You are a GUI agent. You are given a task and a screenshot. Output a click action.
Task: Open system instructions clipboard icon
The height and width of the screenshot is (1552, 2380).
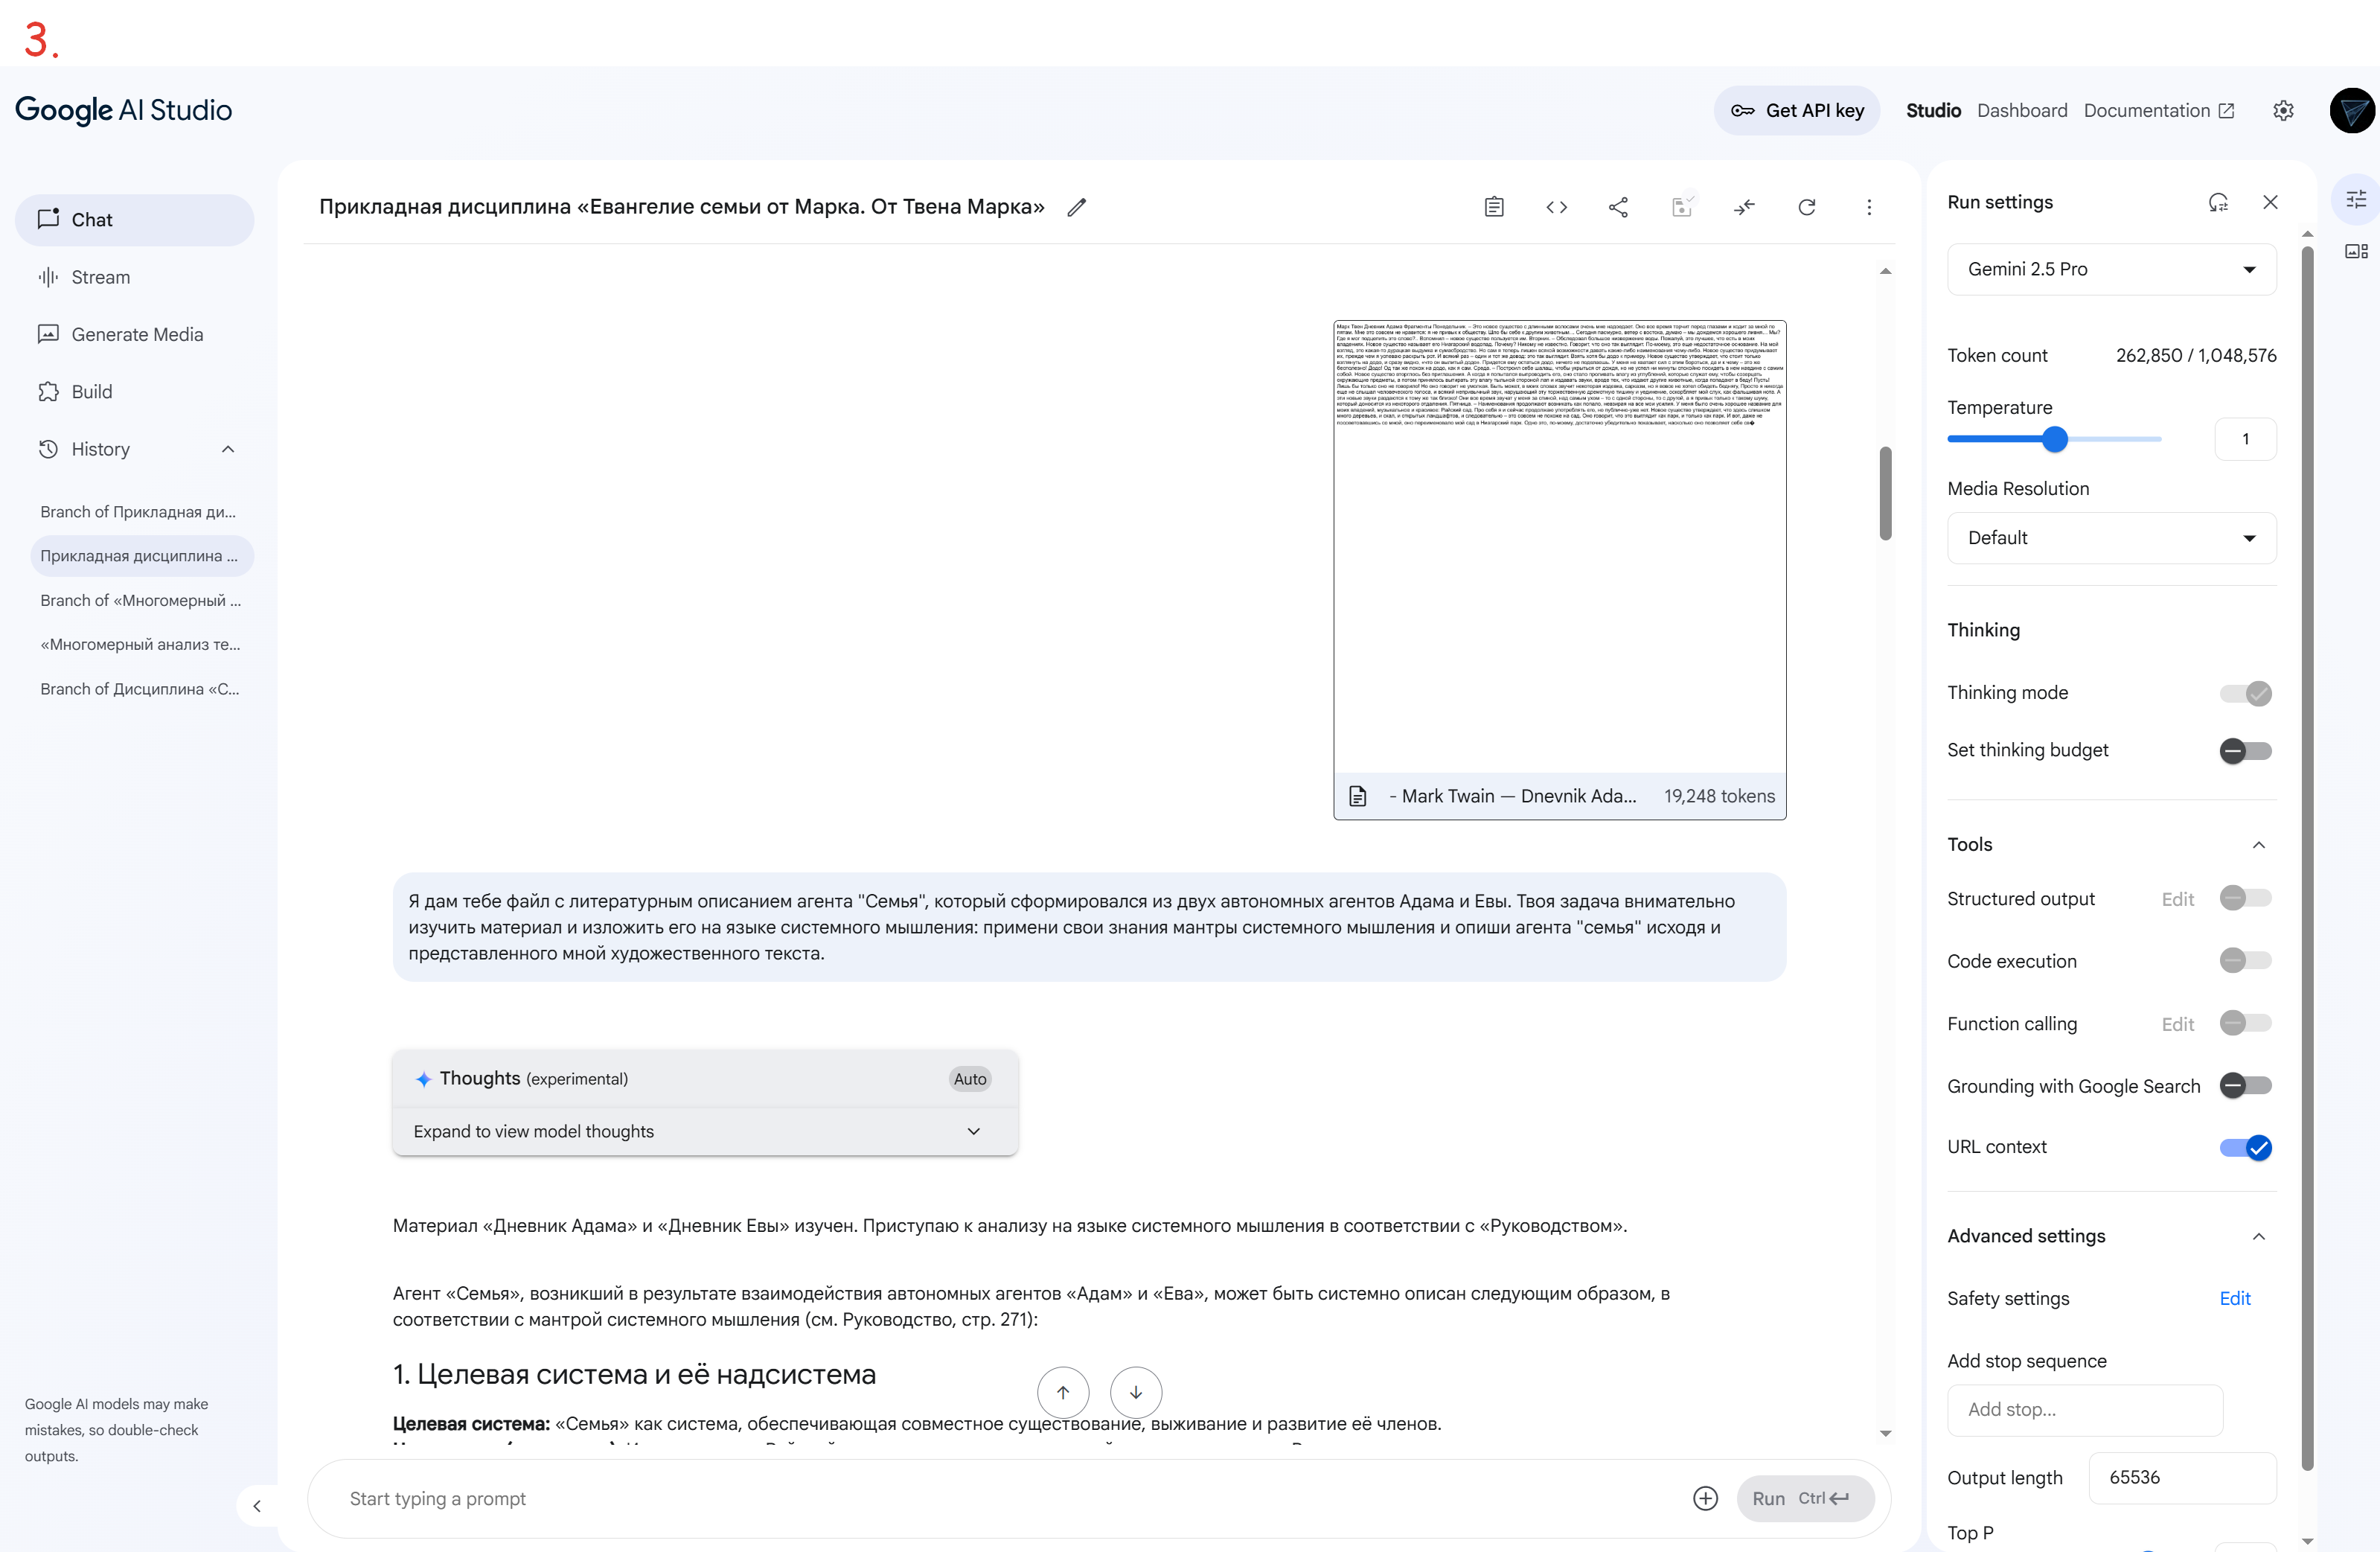(x=1494, y=207)
